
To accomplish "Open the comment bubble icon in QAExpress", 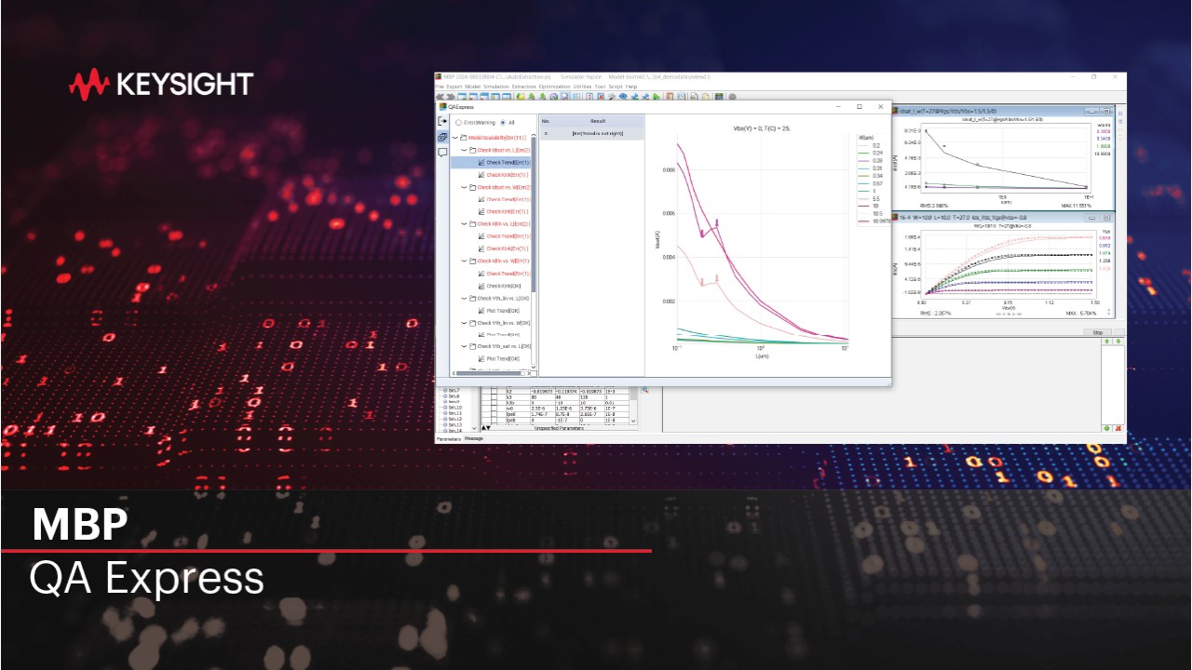I will pos(442,153).
